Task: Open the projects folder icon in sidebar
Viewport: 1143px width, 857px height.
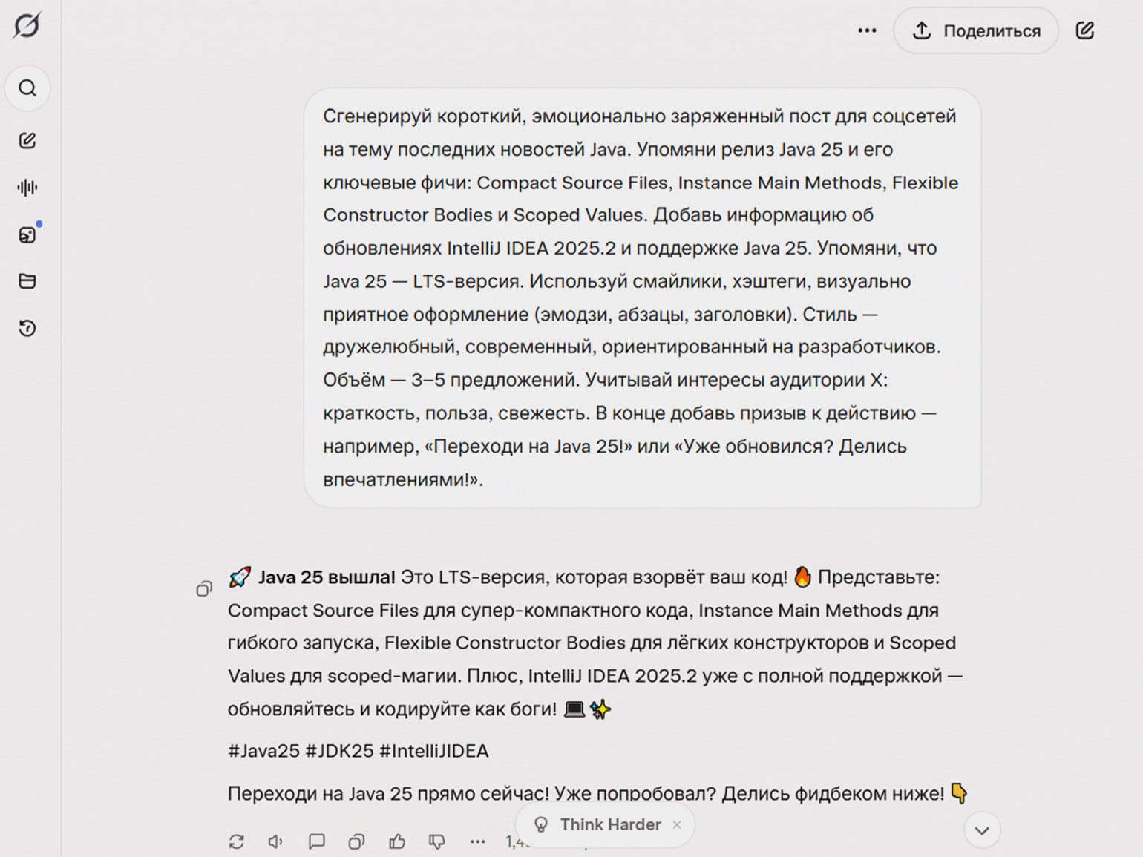Action: pyautogui.click(x=27, y=281)
